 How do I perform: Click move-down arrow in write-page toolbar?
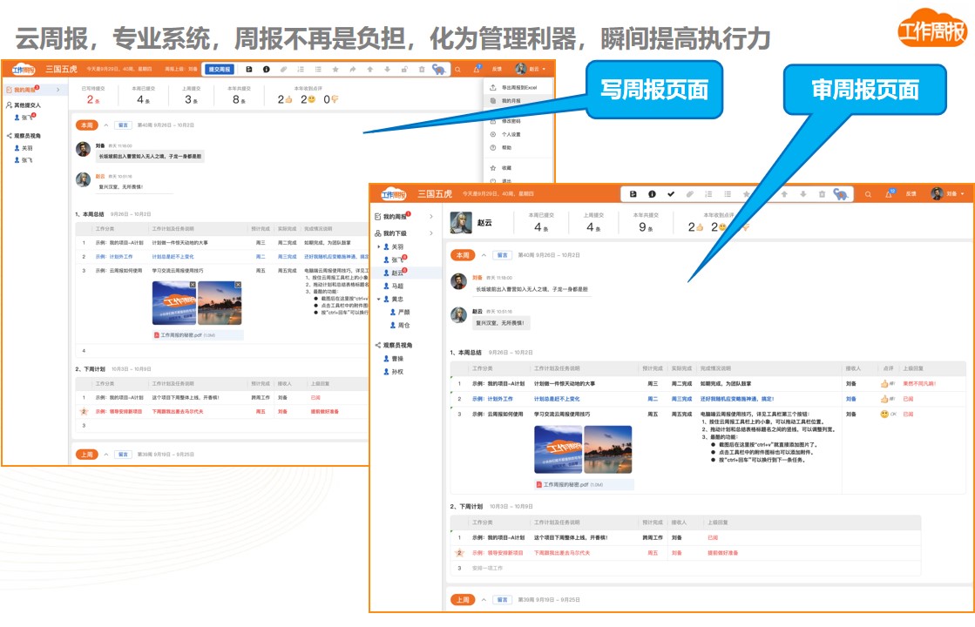[x=387, y=69]
